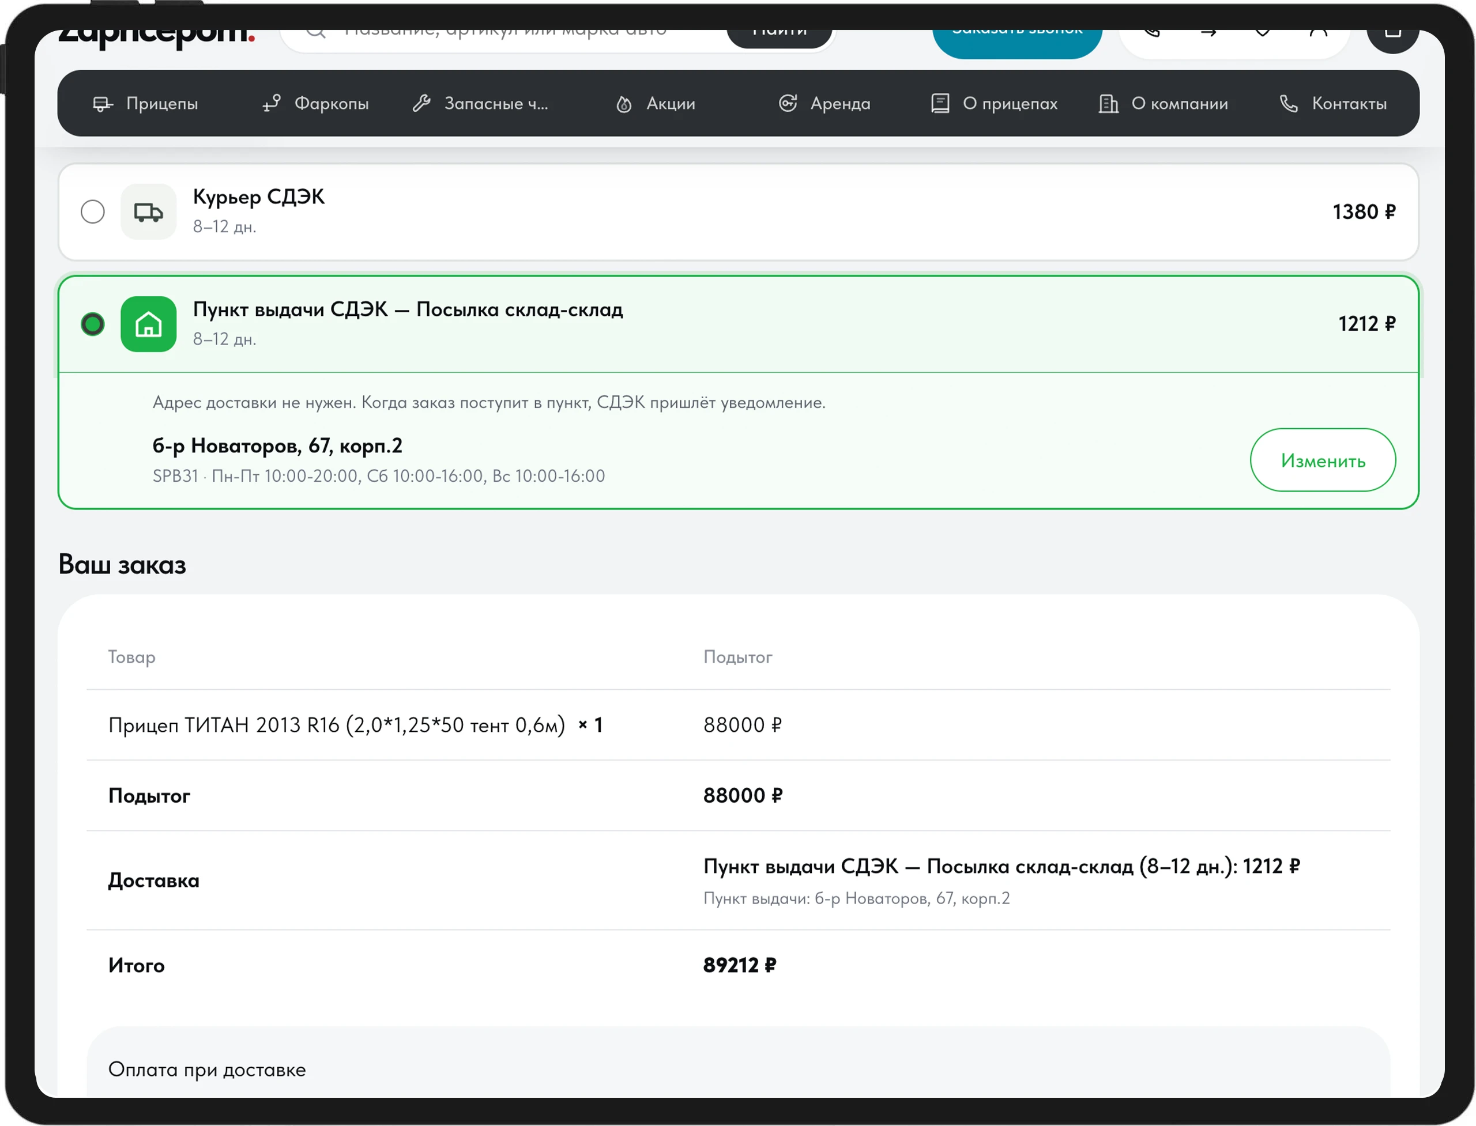The width and height of the screenshot is (1476, 1126).
Task: Open the Запасные ч... menu item
Action: click(x=480, y=104)
